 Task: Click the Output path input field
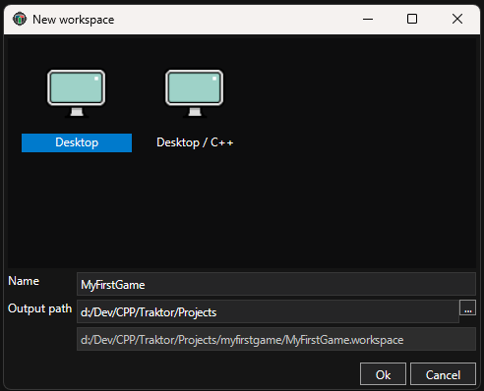pyautogui.click(x=268, y=311)
